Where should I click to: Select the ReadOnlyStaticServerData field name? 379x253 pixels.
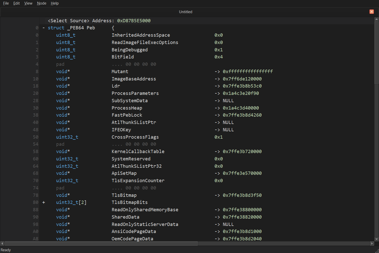(x=145, y=224)
